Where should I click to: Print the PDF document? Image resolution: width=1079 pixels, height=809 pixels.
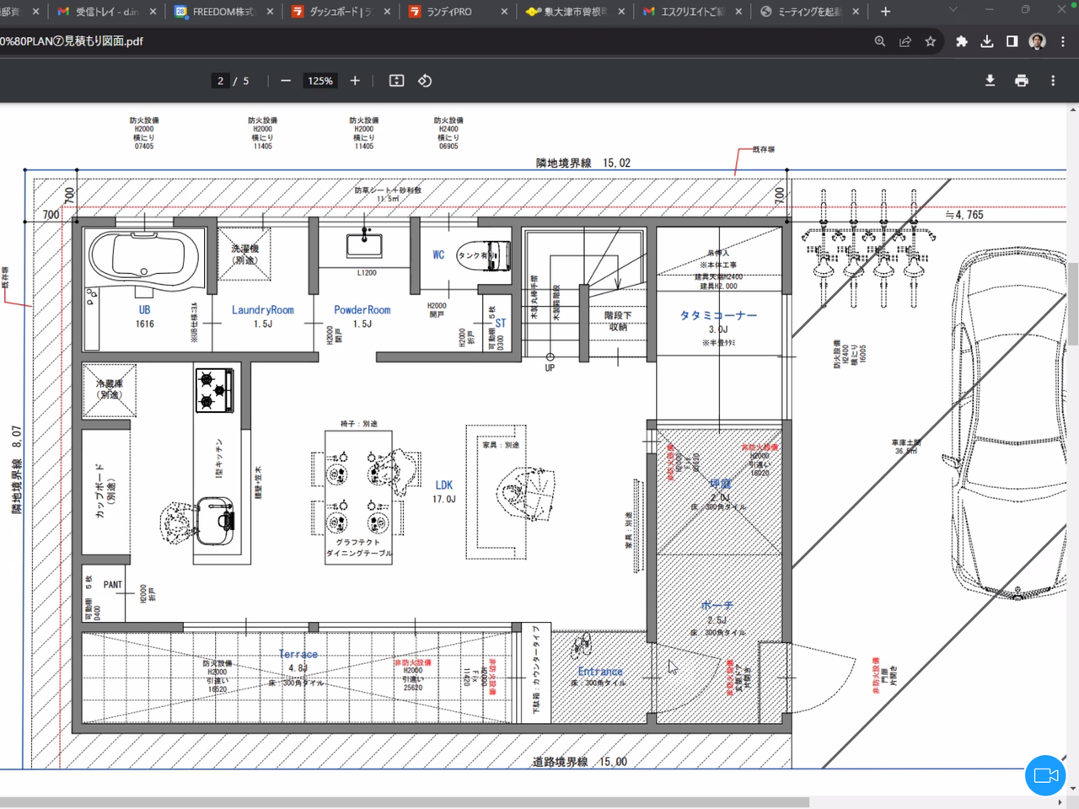tap(1021, 81)
